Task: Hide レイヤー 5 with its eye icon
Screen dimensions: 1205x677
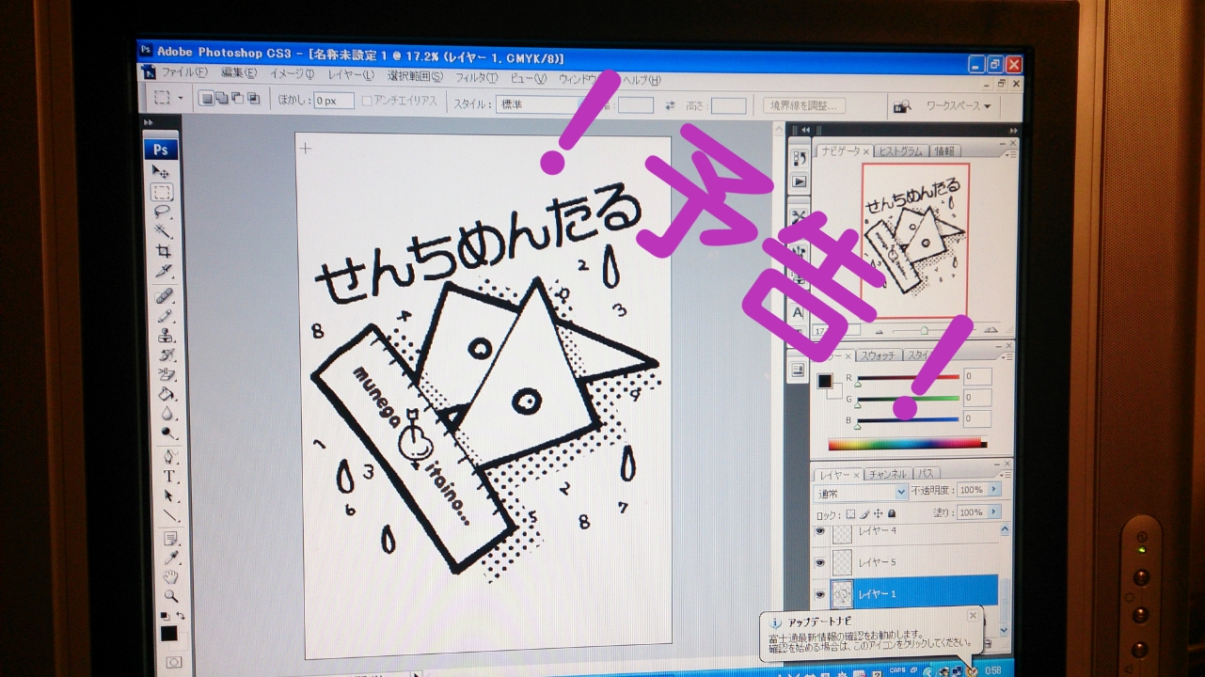Action: click(820, 562)
